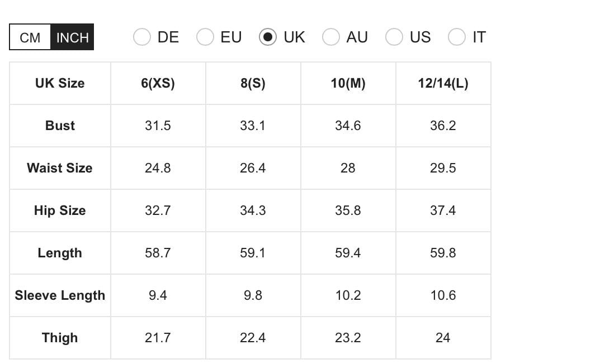Image resolution: width=600 pixels, height=364 pixels.
Task: Click the Length row label
Action: pos(60,253)
